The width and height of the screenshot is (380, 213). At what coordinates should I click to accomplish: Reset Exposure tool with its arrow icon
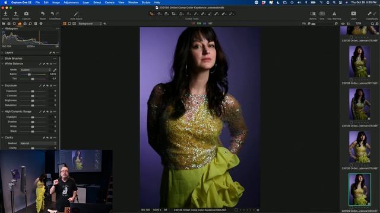pos(47,86)
